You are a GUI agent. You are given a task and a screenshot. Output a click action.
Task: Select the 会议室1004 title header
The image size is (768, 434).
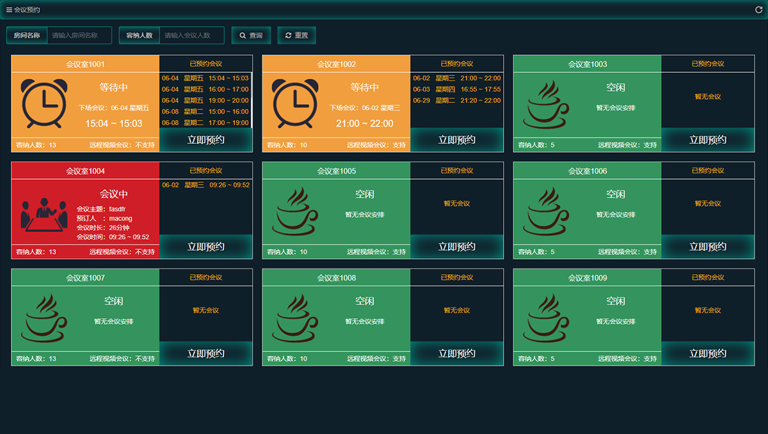pos(85,171)
